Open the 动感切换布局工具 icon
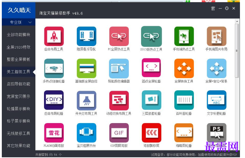This screenshot has height=158, width=245. pos(119,100)
